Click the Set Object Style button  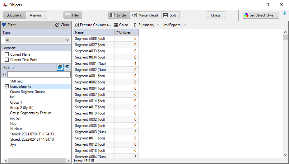[261, 15]
